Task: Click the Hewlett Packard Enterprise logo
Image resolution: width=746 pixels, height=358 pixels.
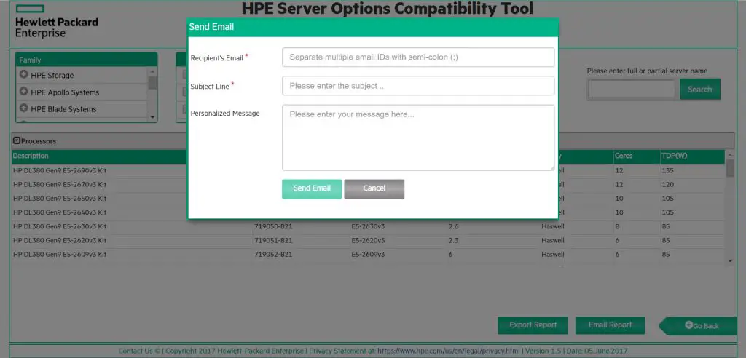Action: coord(57,22)
